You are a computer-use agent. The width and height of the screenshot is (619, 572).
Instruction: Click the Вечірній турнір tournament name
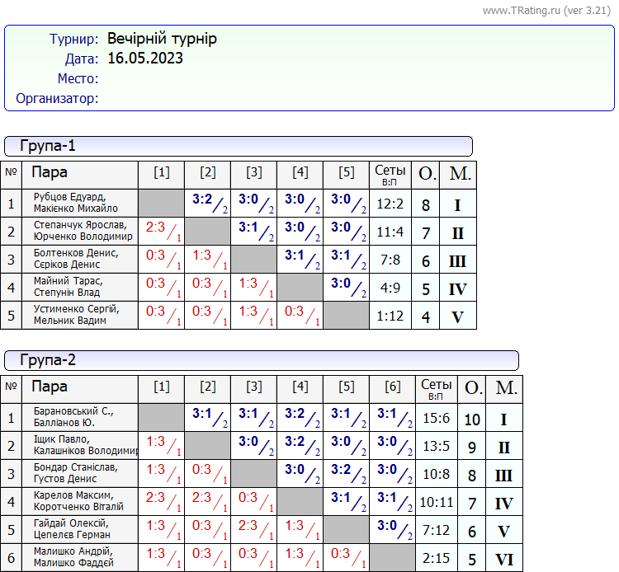point(162,39)
